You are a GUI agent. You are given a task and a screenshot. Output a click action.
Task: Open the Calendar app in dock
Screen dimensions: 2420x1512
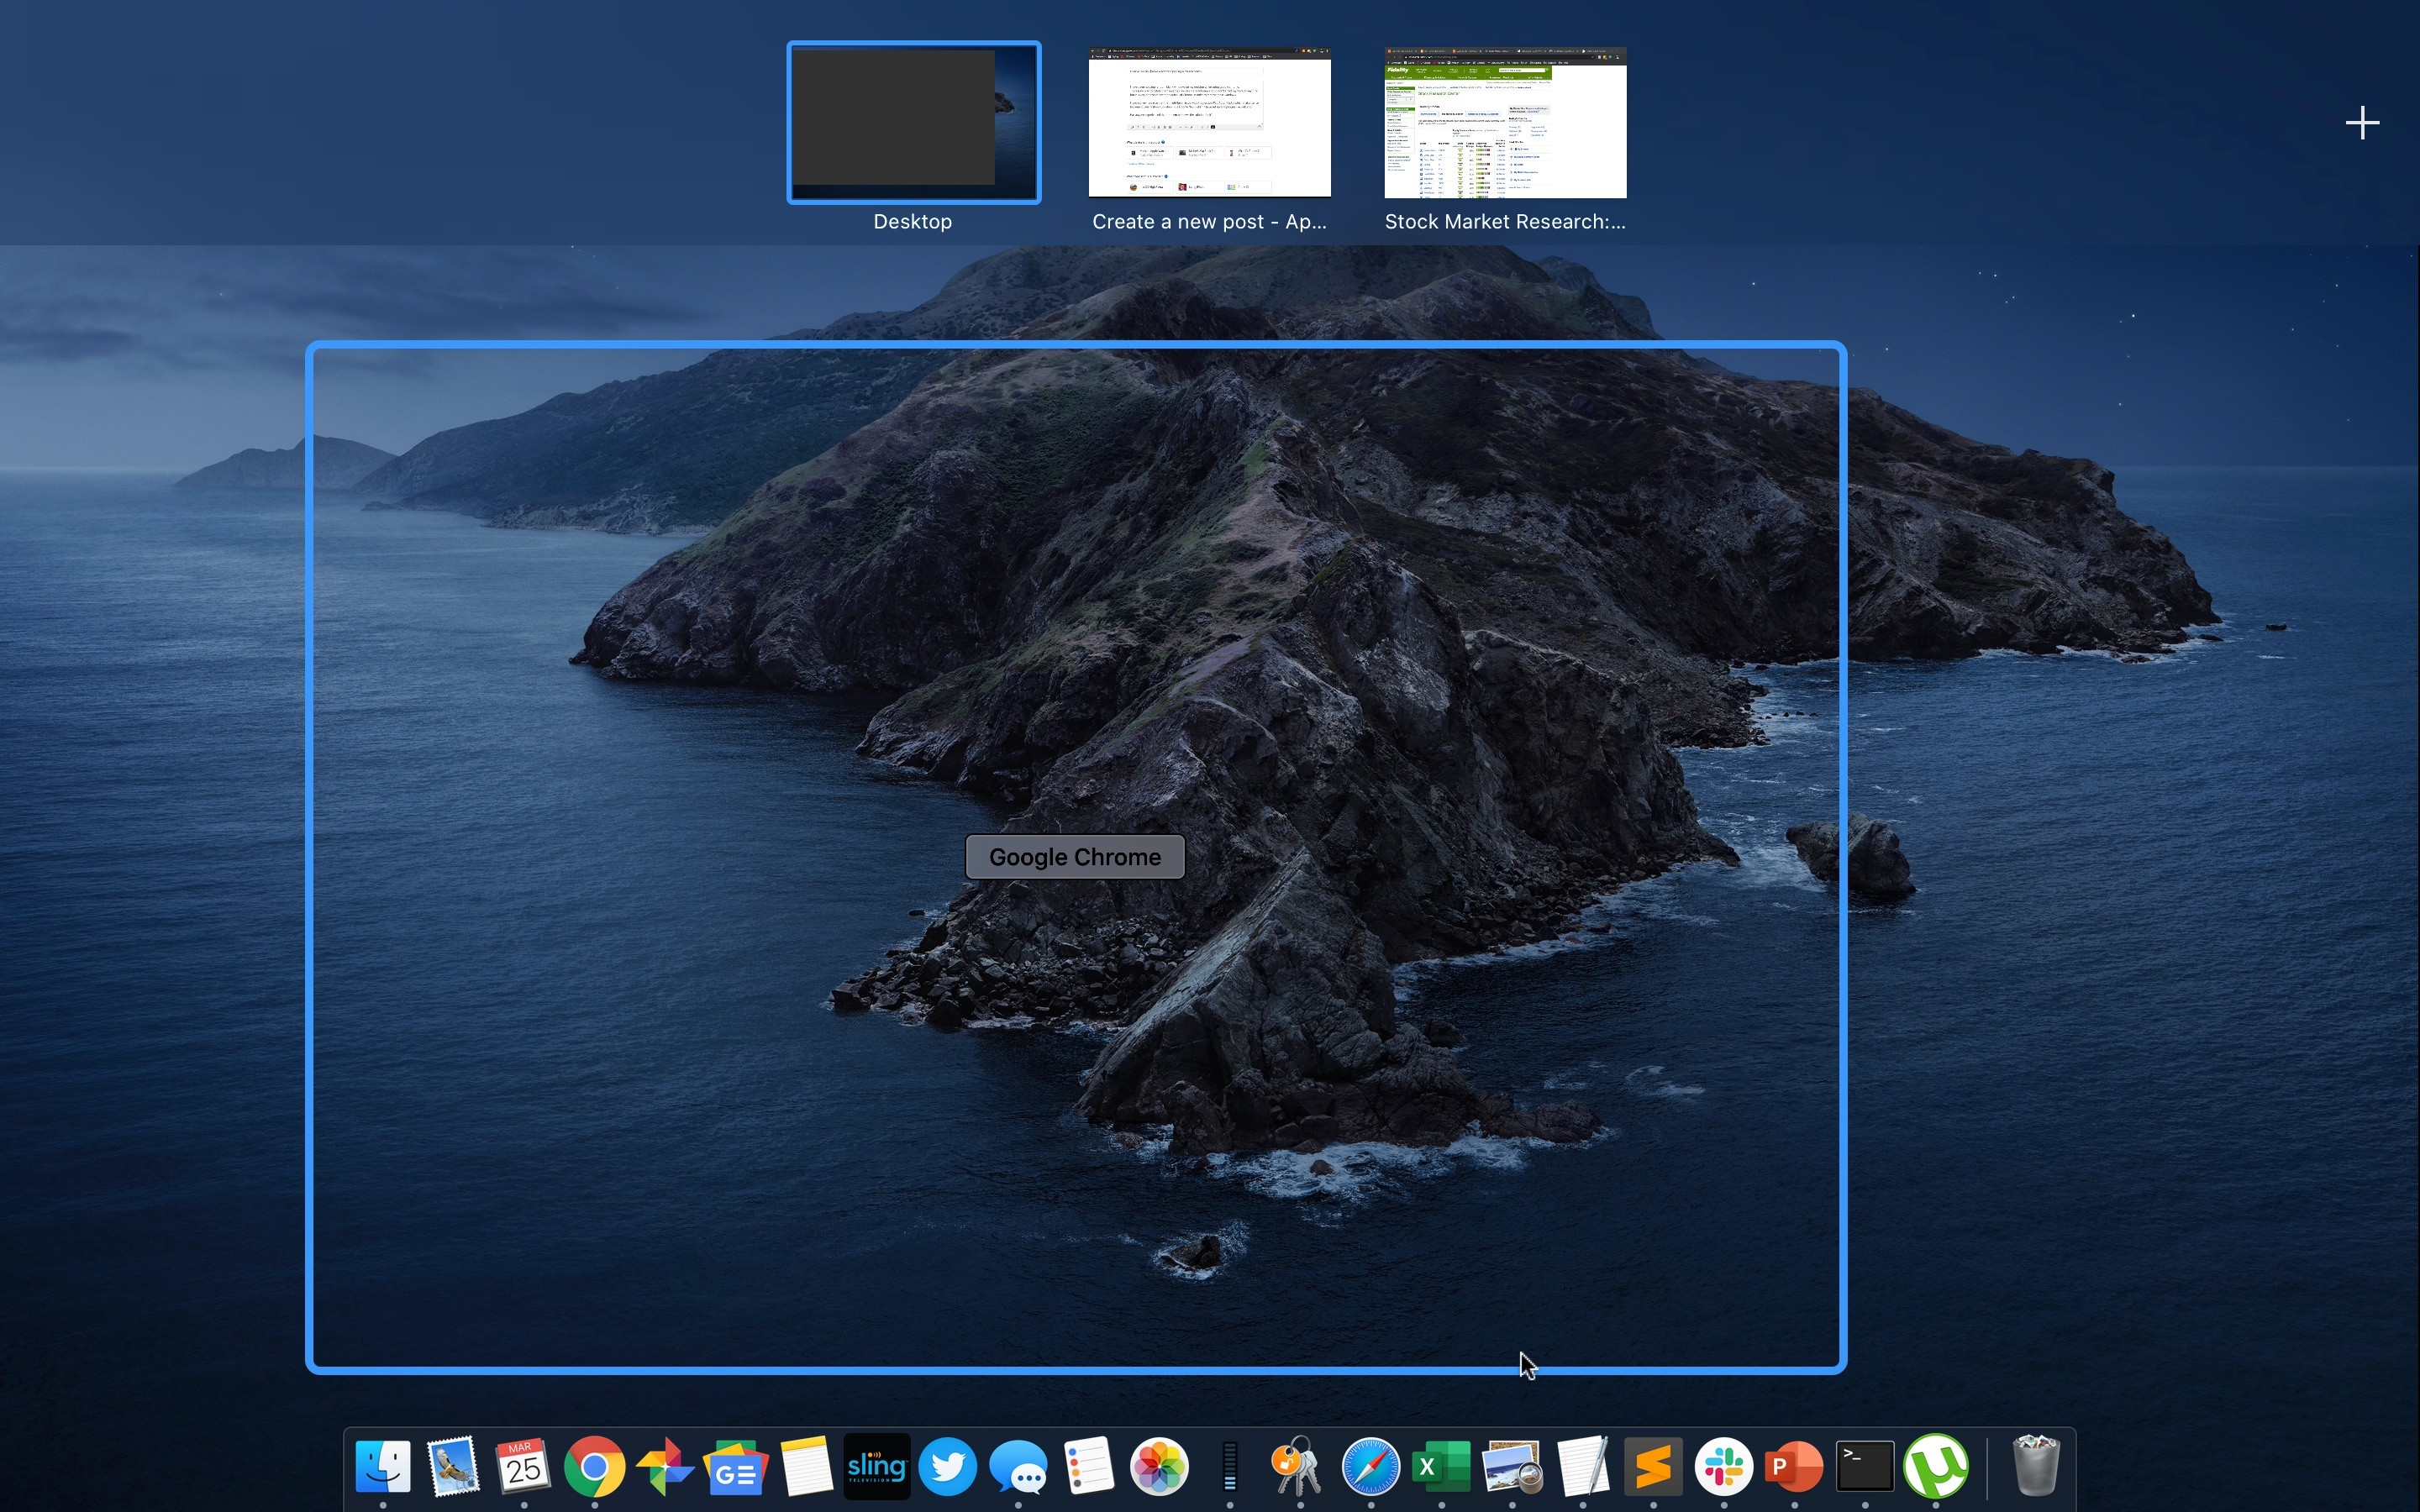point(523,1466)
